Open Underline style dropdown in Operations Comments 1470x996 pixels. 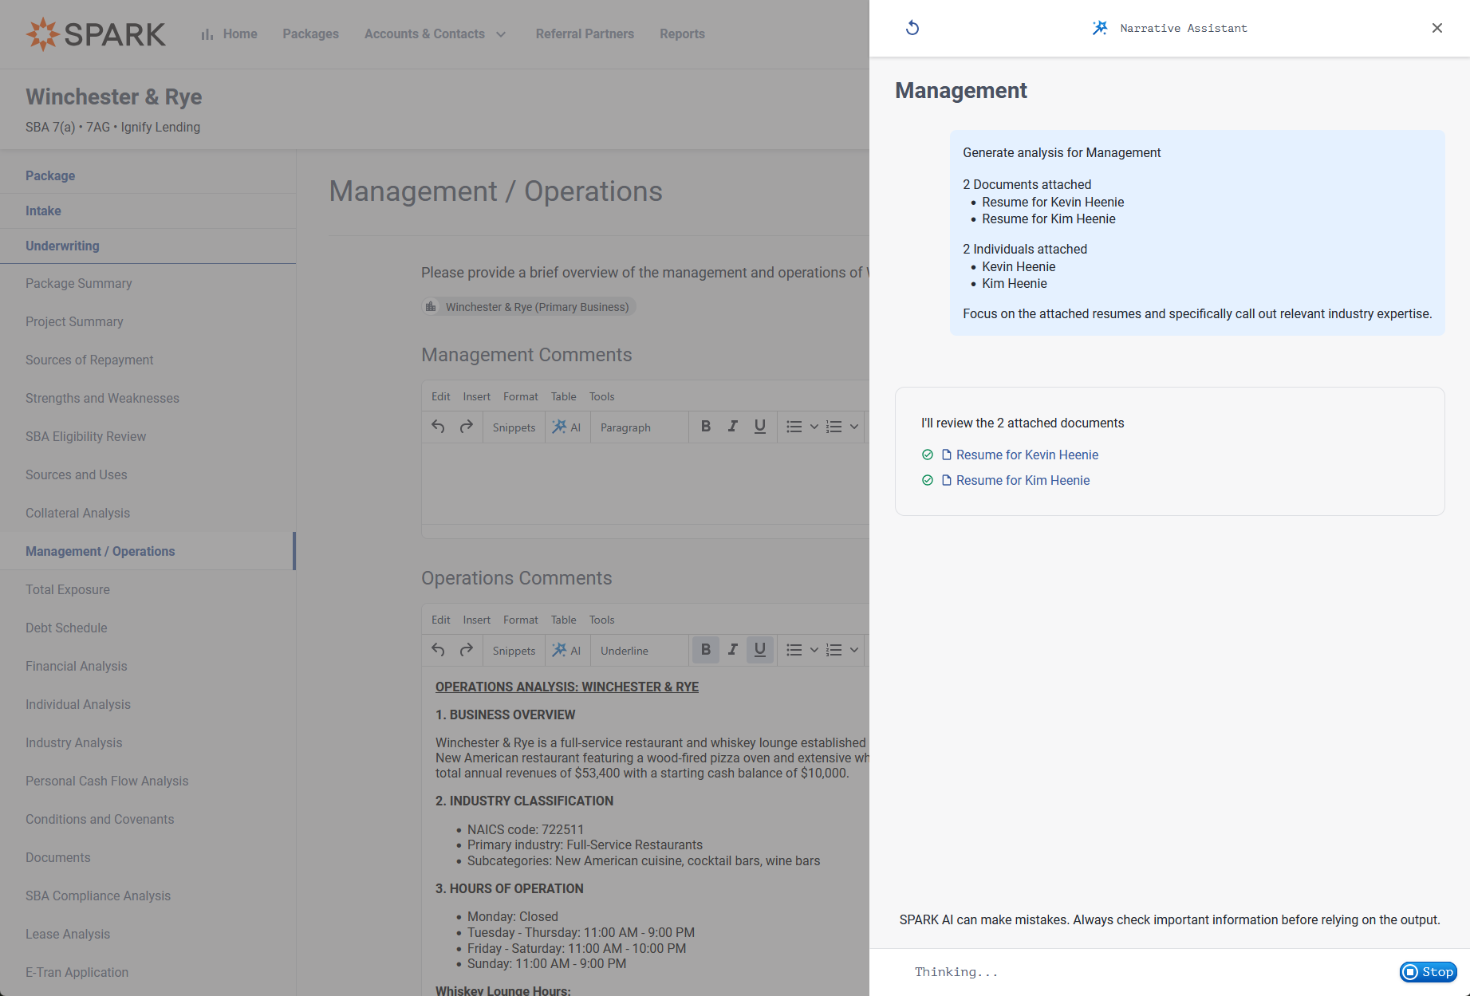(640, 651)
